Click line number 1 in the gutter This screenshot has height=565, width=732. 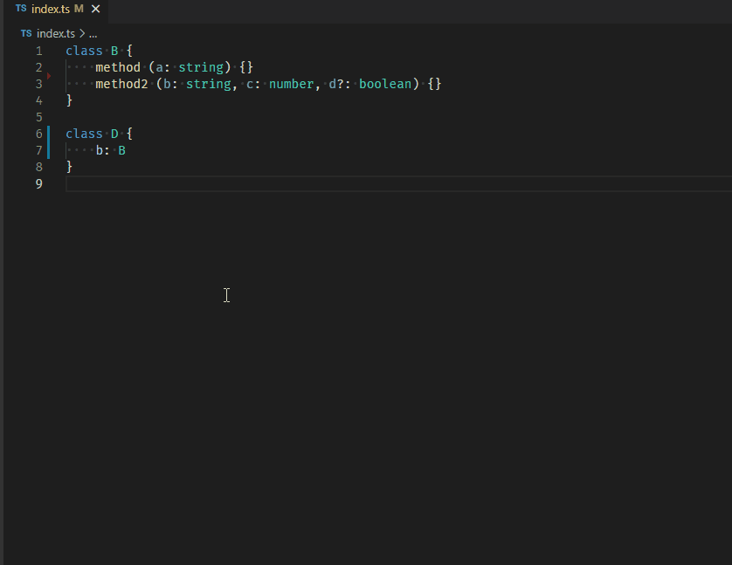(x=39, y=51)
